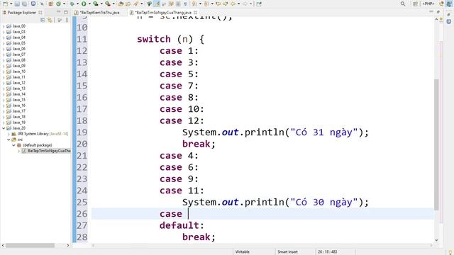Expand the Java_10 project
The image size is (454, 255).
coord(4,72)
